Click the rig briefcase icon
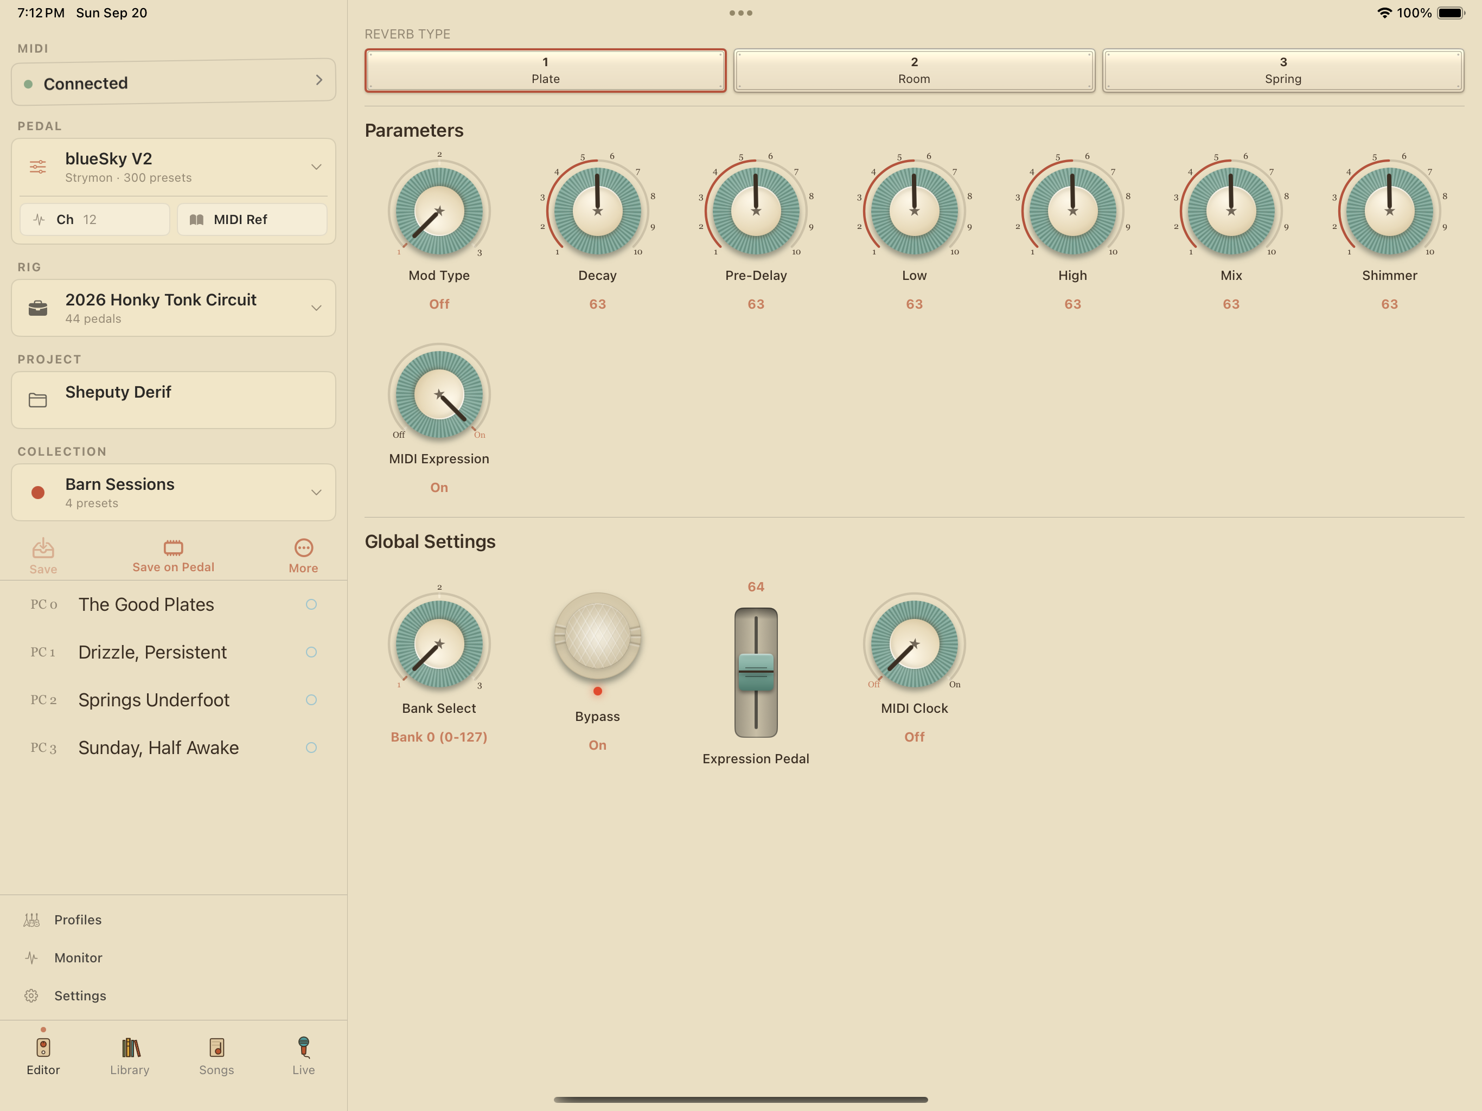The height and width of the screenshot is (1111, 1482). 38,308
